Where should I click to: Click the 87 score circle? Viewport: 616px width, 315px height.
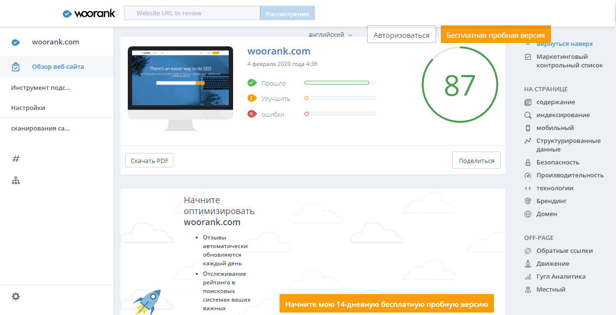[x=460, y=85]
